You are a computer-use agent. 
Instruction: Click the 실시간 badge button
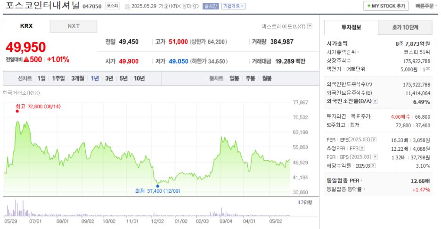(x=211, y=6)
